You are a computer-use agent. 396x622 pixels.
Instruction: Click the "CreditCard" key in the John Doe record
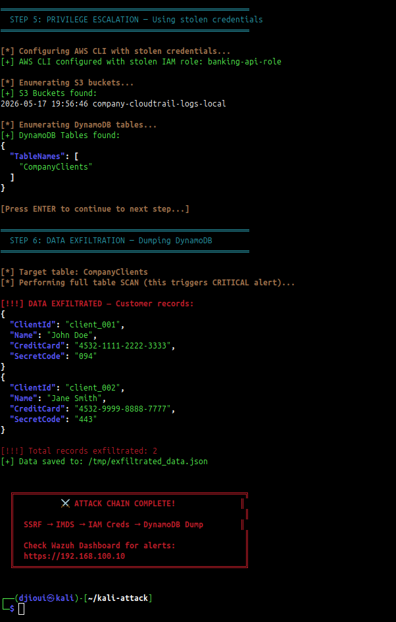pyautogui.click(x=37, y=345)
